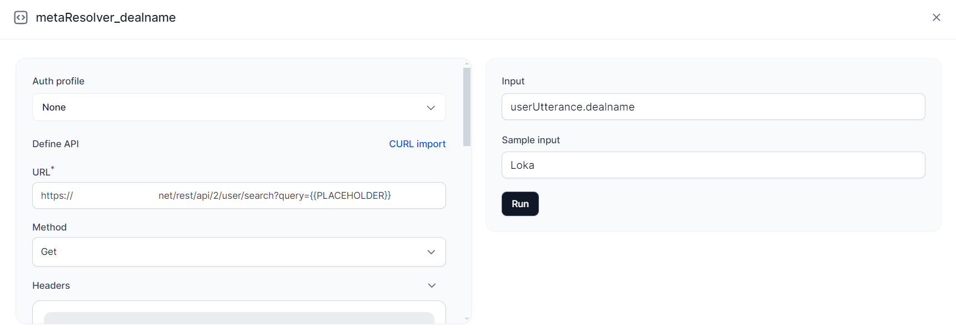Select the userUtterance.dealname Input field
Viewport: 956px width, 336px height.
coord(712,107)
